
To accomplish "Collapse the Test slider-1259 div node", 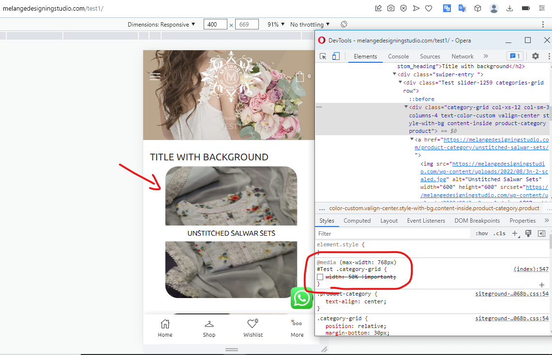I will [x=400, y=82].
